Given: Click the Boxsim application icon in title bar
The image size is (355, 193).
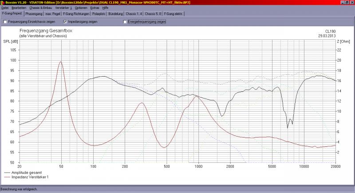Looking at the screenshot, I should [x=2, y=2].
